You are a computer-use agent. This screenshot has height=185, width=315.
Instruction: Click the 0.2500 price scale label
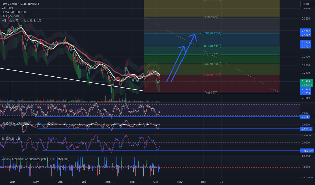click(306, 65)
